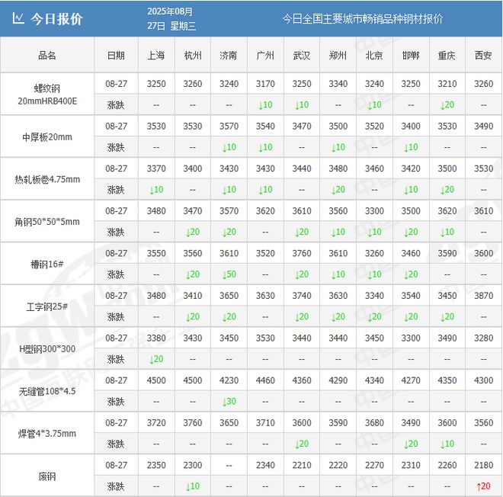Click the 今日全国主要城市畅销品种钢材报价 heading

[x=362, y=19]
